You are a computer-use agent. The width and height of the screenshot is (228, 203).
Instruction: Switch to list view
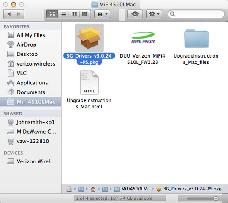click(x=63, y=14)
